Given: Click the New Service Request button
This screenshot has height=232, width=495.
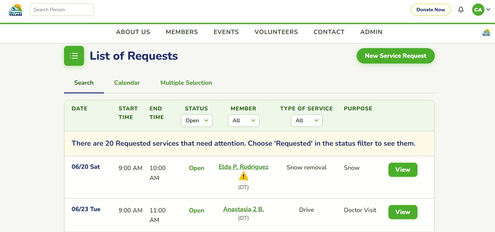Looking at the screenshot, I should [x=396, y=56].
